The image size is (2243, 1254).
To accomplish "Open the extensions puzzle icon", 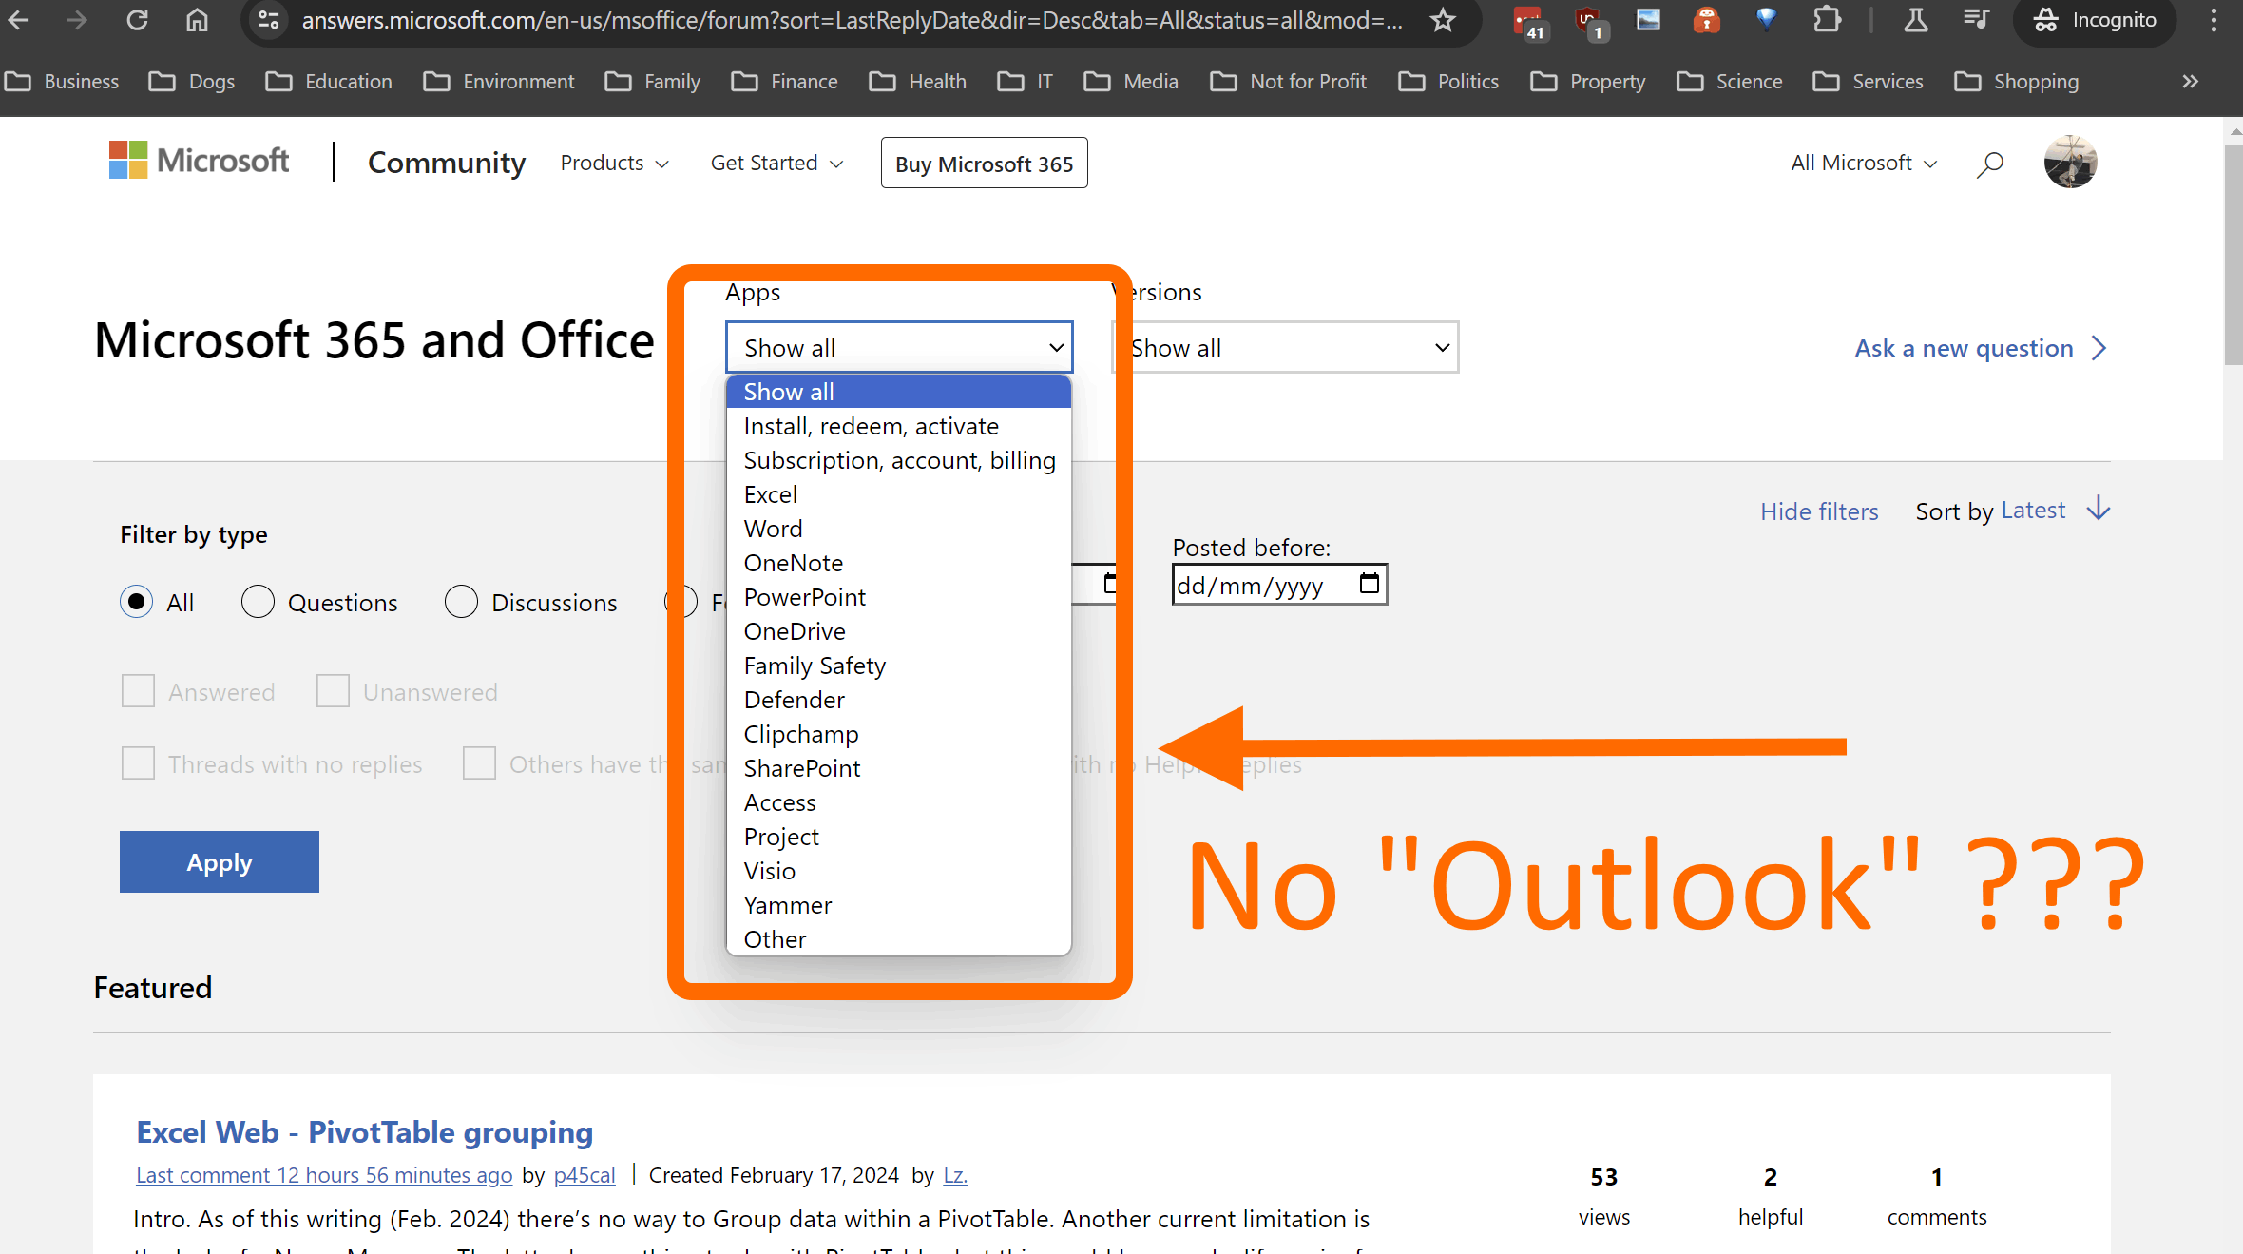I will point(1826,20).
